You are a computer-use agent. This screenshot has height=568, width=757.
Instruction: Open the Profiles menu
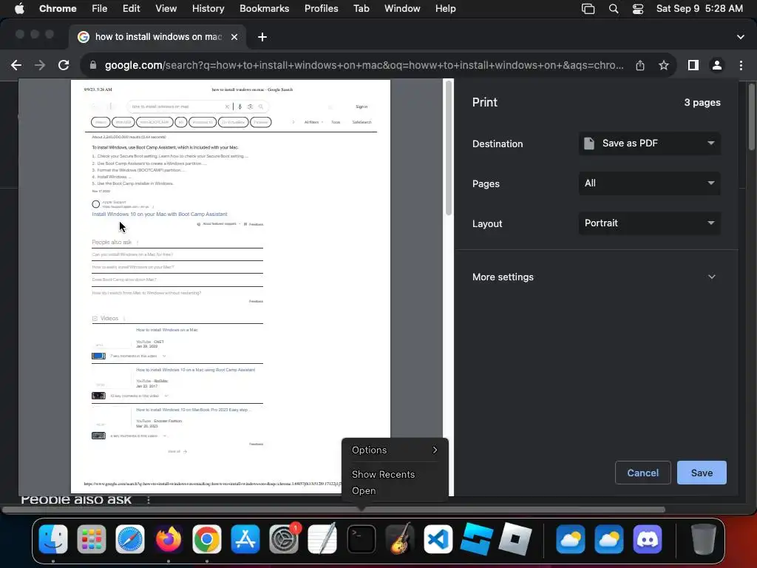pyautogui.click(x=321, y=9)
